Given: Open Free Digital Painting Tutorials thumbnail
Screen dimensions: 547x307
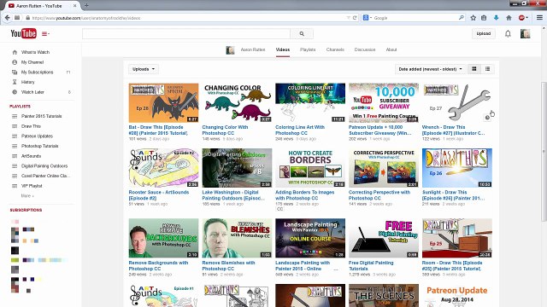Looking at the screenshot, I should point(384,238).
